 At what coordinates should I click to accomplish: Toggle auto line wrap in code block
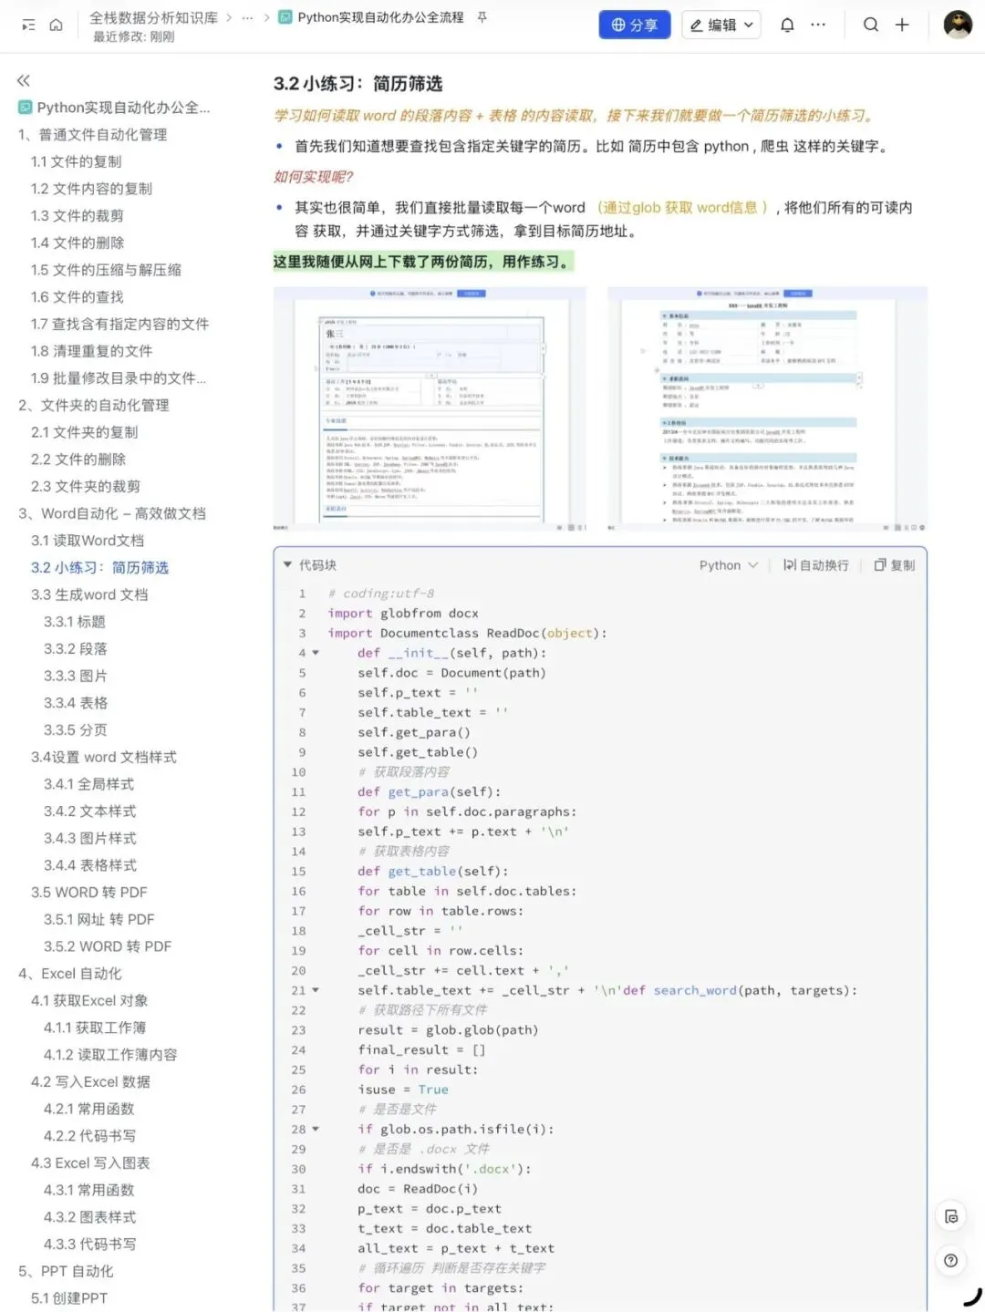point(815,565)
